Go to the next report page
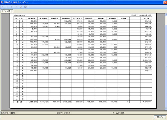This screenshot has height=120, width=167. pos(12,7)
